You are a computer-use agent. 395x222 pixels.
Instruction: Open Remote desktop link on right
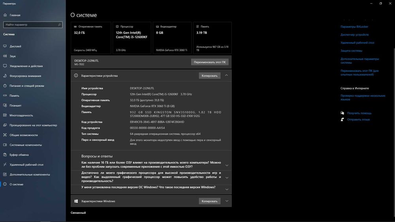(x=357, y=43)
